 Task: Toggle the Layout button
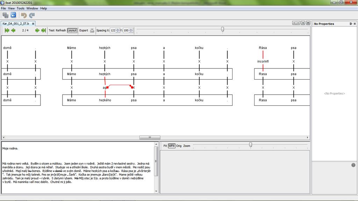pos(72,30)
